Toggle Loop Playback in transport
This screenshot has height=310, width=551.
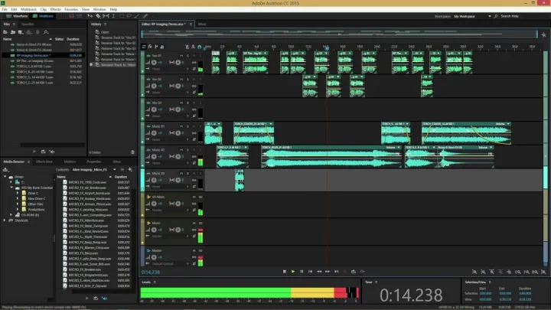pyautogui.click(x=354, y=271)
